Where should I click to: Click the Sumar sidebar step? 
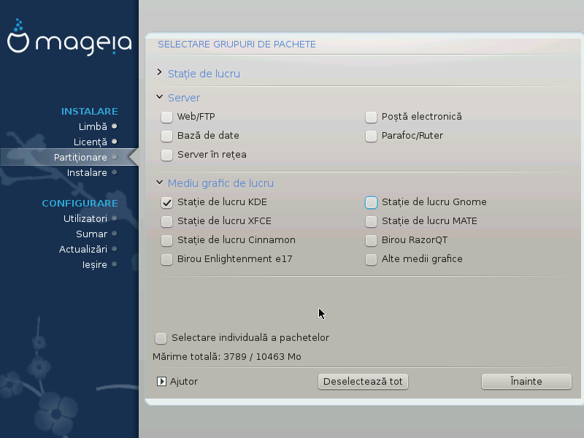click(x=92, y=234)
